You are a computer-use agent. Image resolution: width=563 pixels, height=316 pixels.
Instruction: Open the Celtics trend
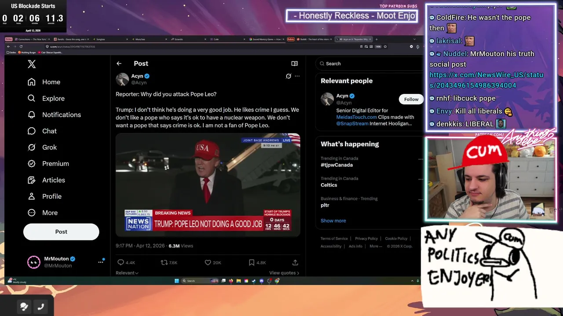[x=329, y=185]
